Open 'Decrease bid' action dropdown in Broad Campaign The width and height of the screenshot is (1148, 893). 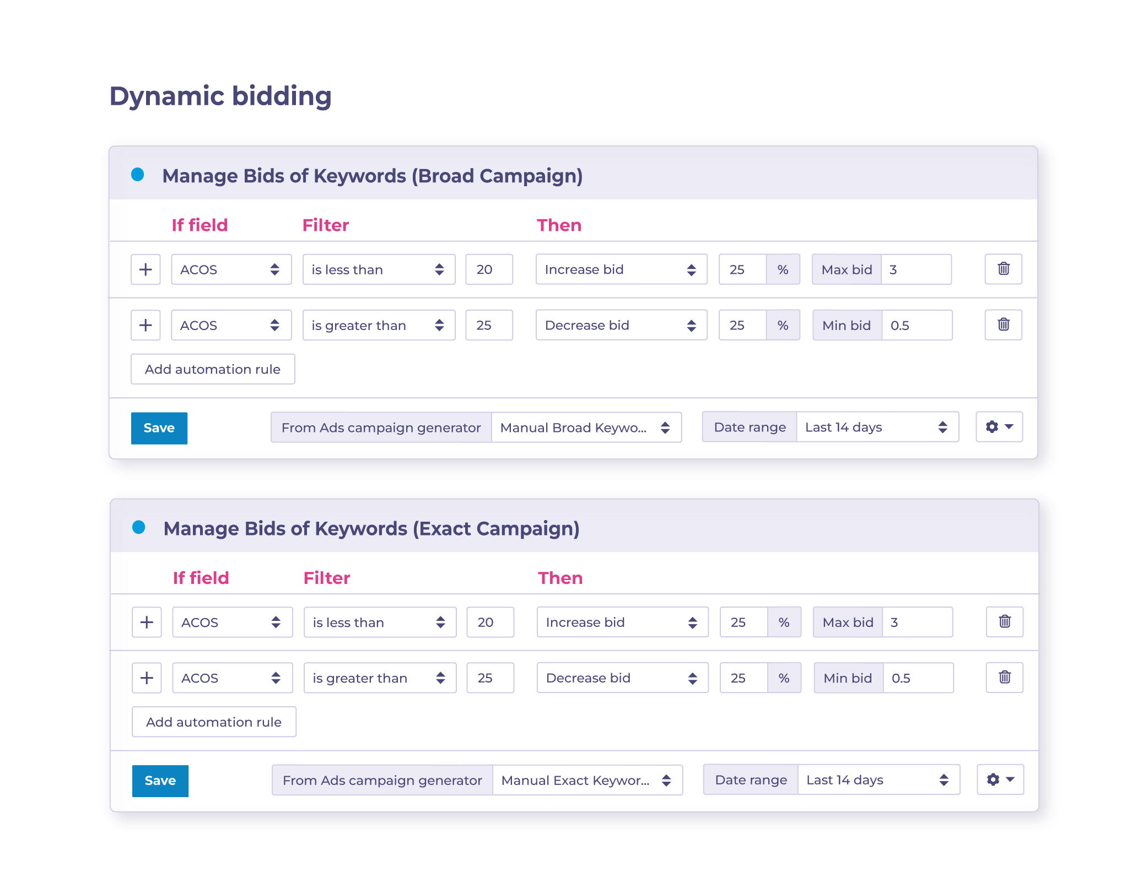(622, 325)
